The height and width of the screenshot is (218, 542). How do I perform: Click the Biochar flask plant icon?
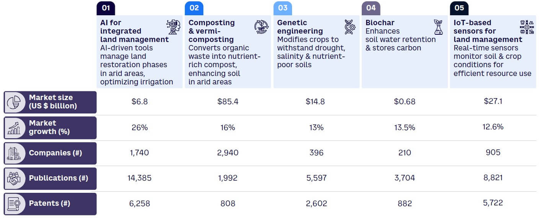[x=438, y=27]
